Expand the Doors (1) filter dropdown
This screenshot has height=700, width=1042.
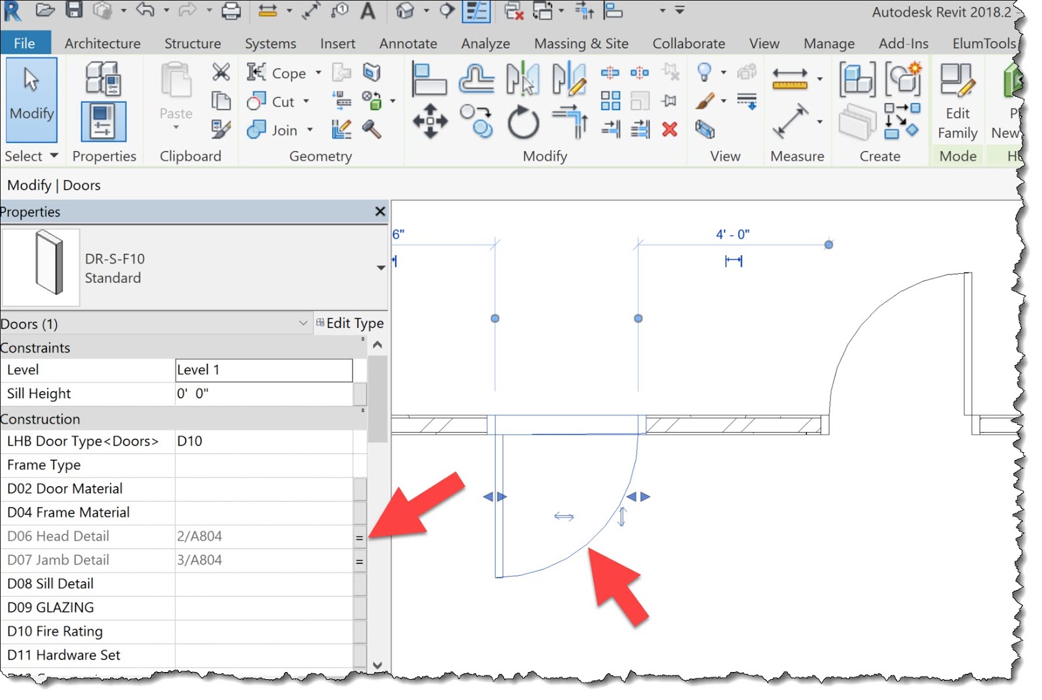[303, 323]
